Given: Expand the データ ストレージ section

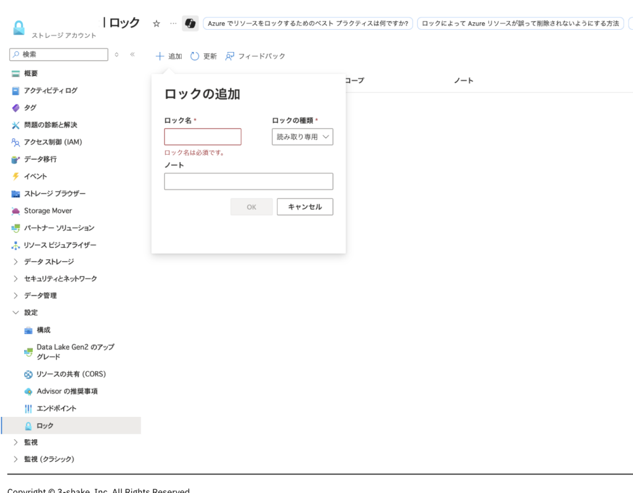Looking at the screenshot, I should click(x=16, y=262).
